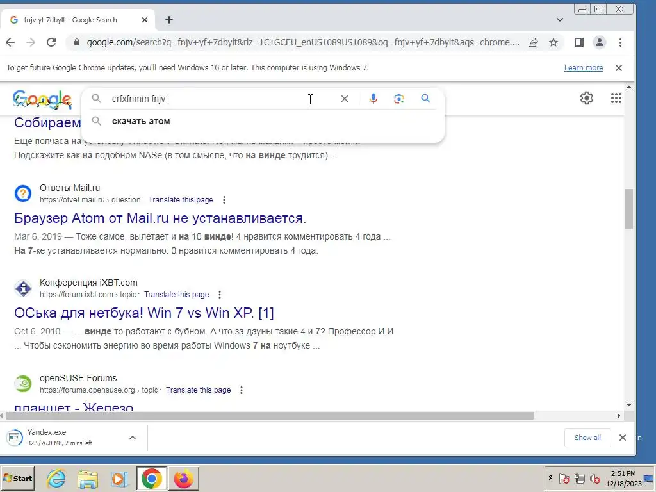Show hidden tray icons arrow
The width and height of the screenshot is (656, 492).
coord(550,478)
